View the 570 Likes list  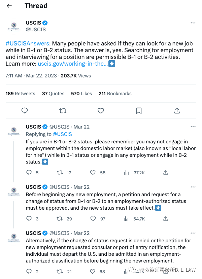coord(81,94)
